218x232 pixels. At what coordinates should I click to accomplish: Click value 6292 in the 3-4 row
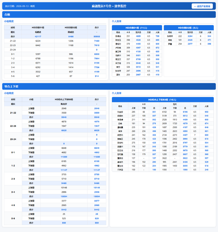click(x=38, y=67)
